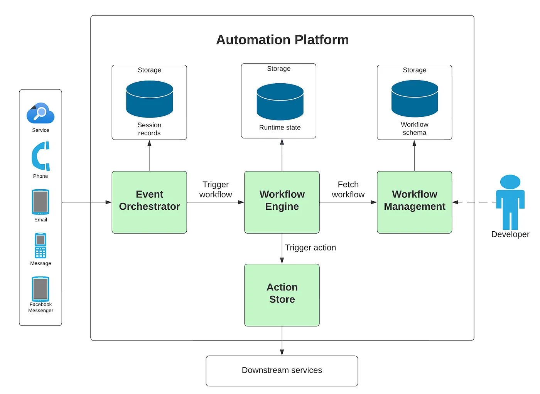Select the Automation Platform title text
The width and height of the screenshot is (540, 394).
coord(282,40)
